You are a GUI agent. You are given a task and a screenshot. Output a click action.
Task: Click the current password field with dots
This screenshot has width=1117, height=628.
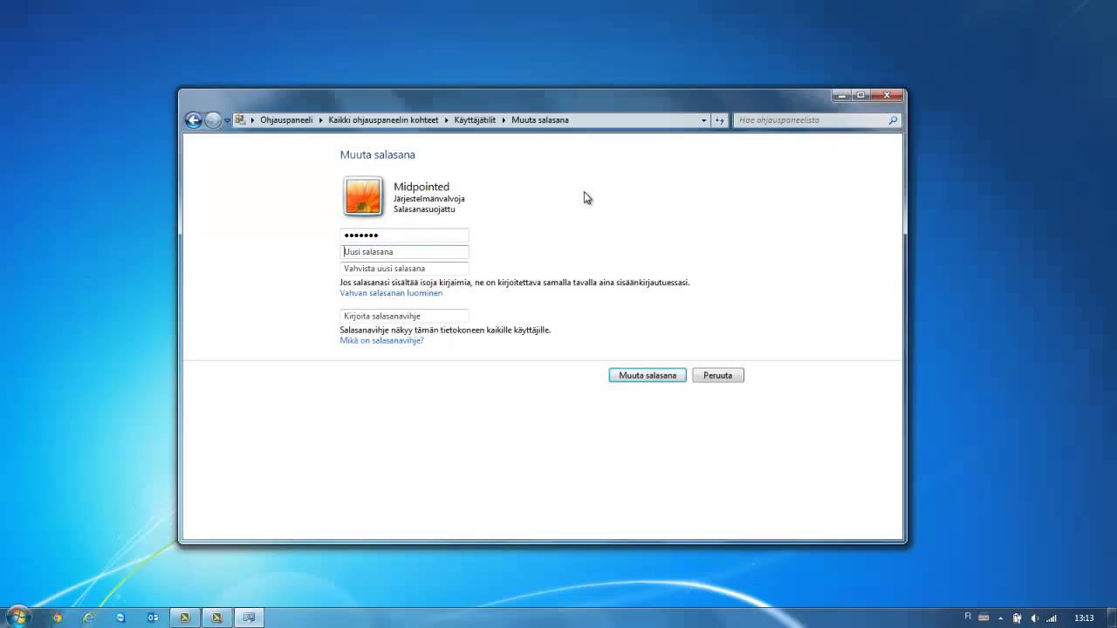(x=404, y=235)
